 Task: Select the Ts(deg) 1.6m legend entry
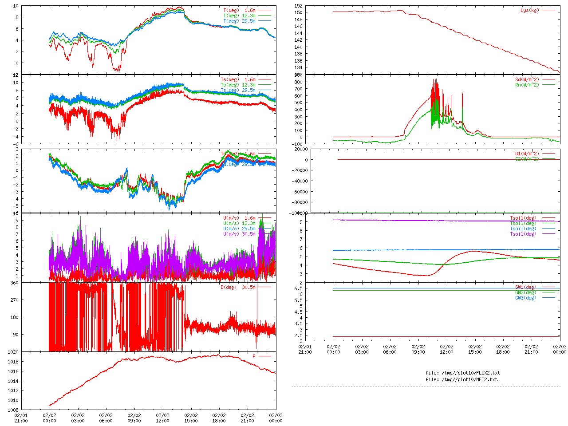point(238,80)
